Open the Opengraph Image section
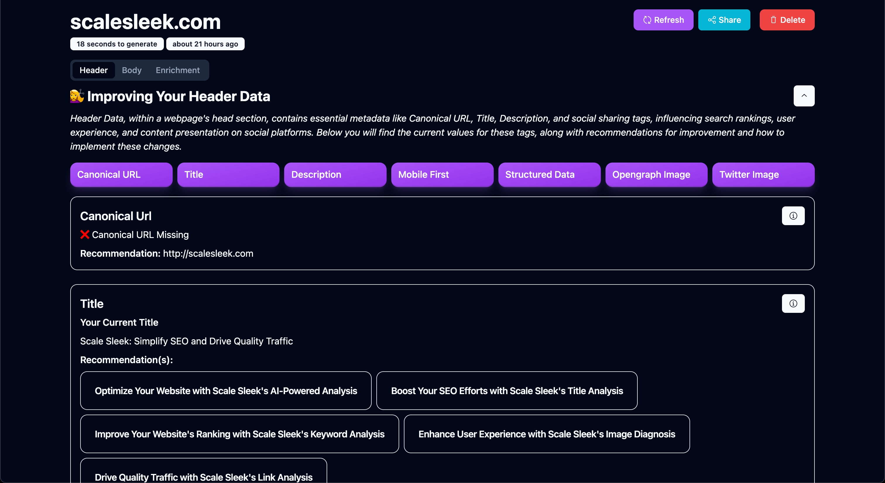885x483 pixels. (656, 174)
